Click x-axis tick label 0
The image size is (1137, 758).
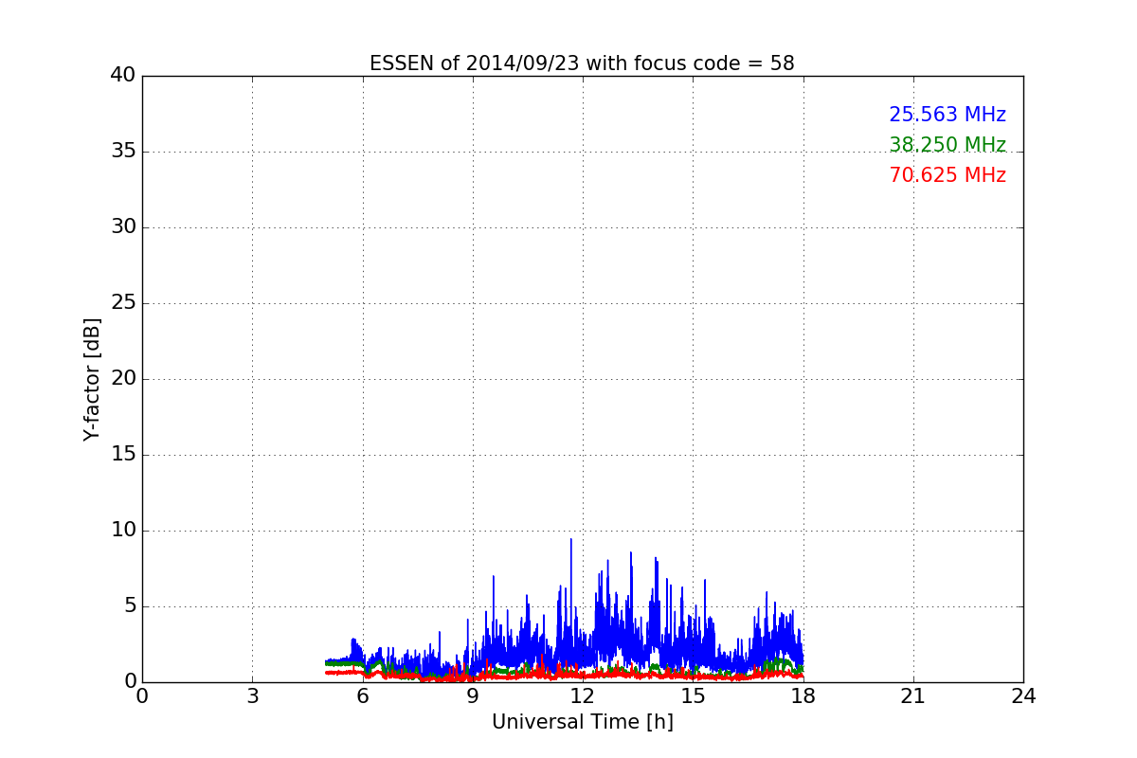(142, 696)
